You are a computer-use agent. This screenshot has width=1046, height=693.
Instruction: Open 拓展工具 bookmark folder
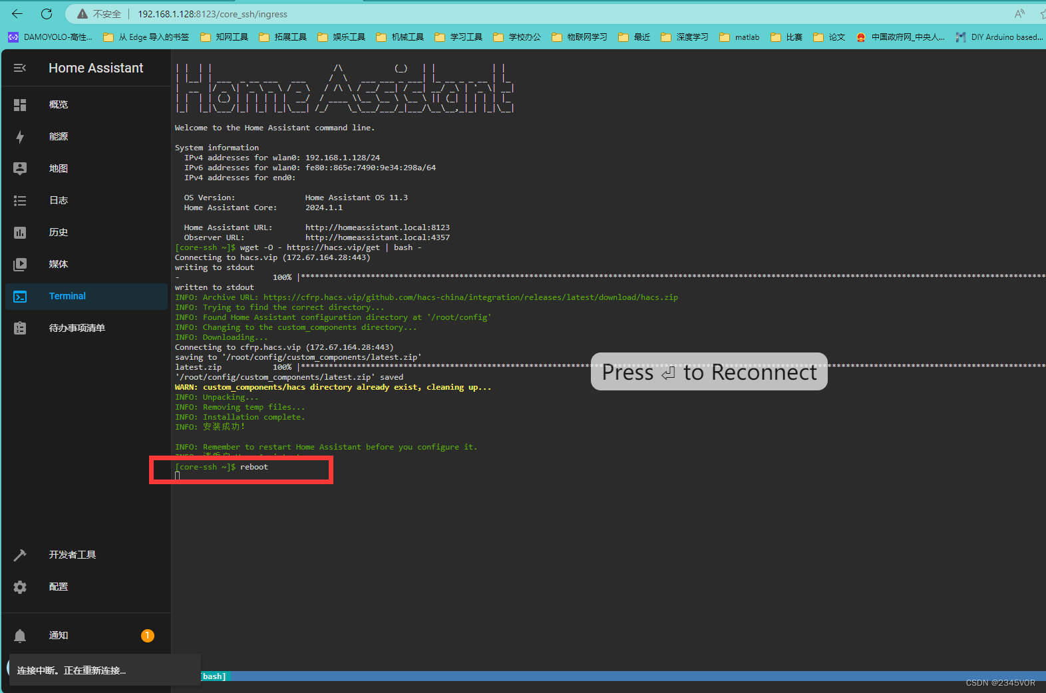tap(283, 37)
